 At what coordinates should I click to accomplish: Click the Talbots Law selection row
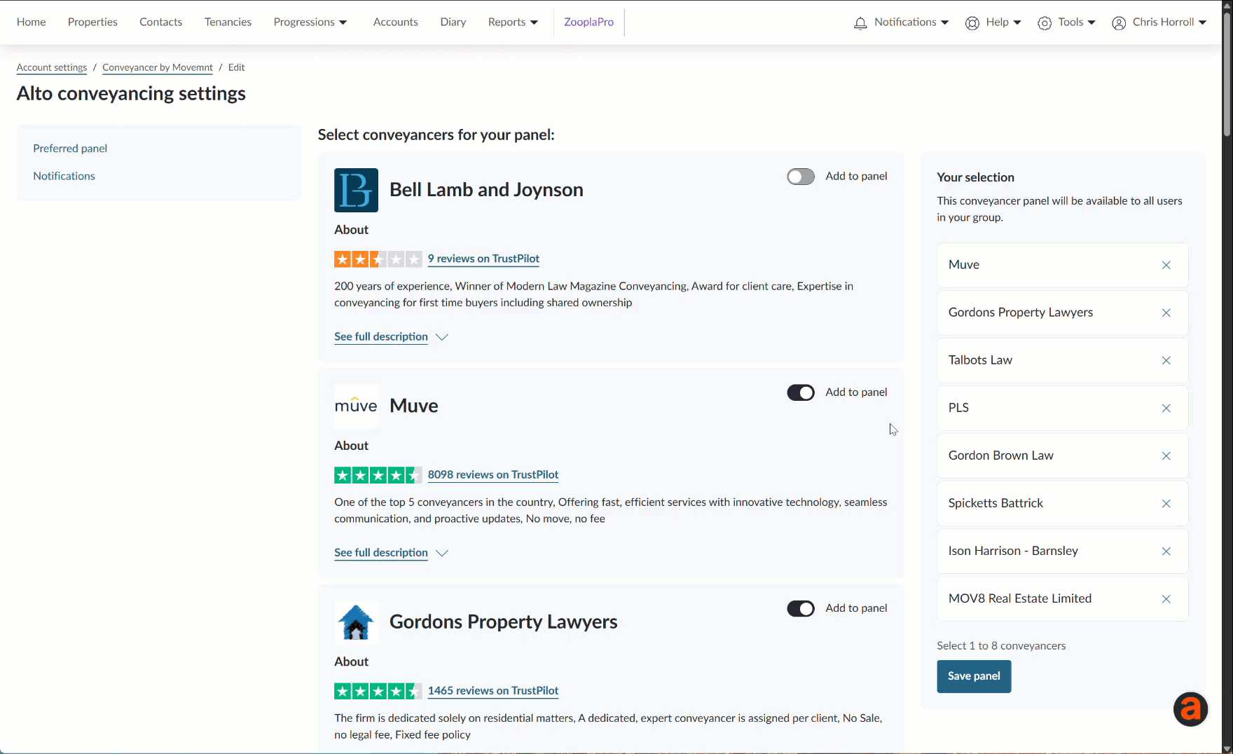1062,360
